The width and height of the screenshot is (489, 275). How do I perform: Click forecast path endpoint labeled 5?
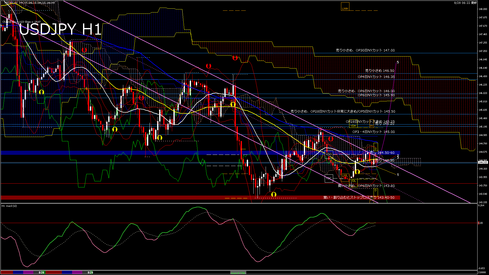398,62
